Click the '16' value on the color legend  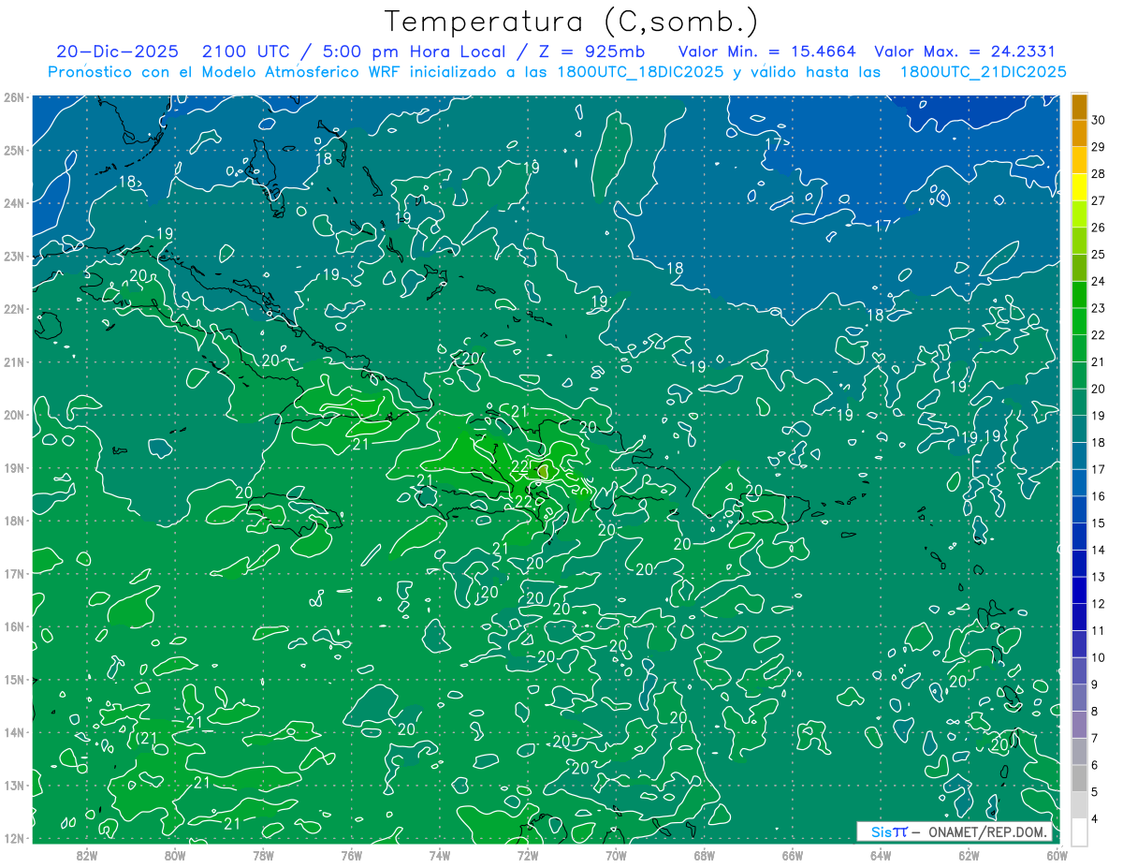[x=1098, y=496]
